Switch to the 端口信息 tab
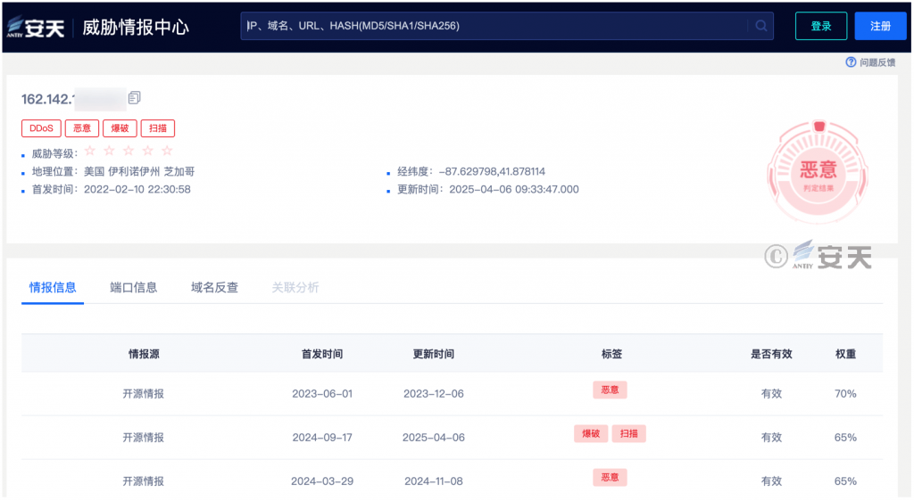Screen dimensions: 914x501 pos(134,287)
